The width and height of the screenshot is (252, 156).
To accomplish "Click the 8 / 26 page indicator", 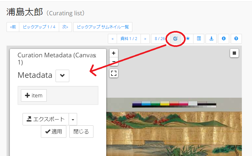I will click(160, 39).
